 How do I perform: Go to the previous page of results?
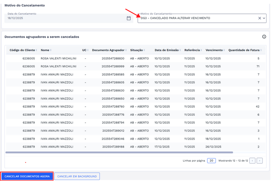click(x=252, y=161)
